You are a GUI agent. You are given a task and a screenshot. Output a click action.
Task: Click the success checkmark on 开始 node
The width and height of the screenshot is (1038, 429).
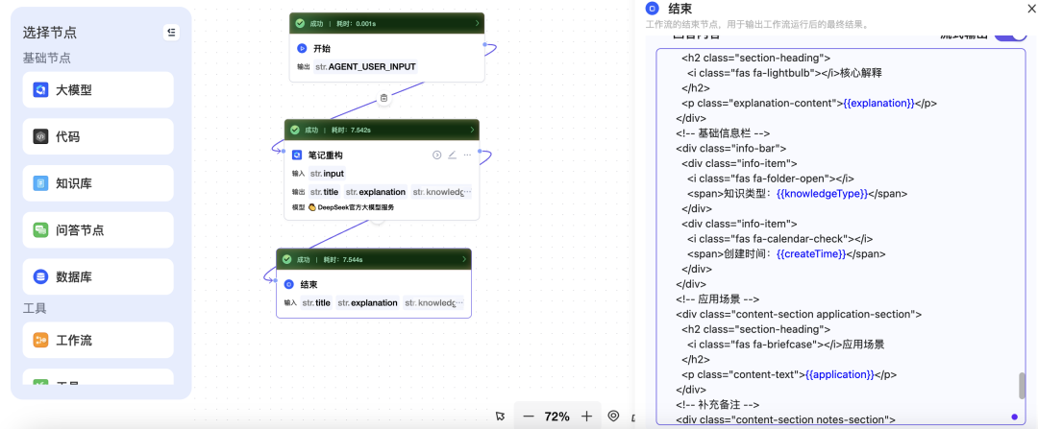click(x=301, y=23)
